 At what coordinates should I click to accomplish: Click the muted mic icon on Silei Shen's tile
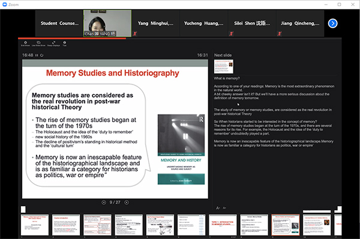click(x=231, y=34)
